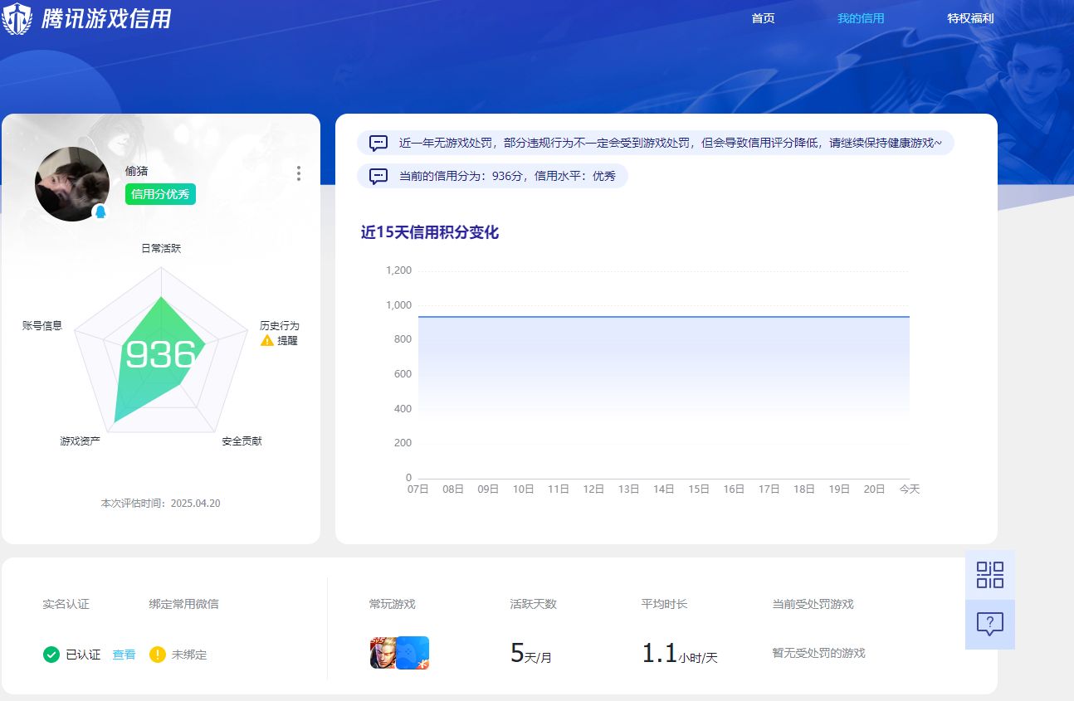Screen dimensions: 1074x701
Task: Click the 当前受处罚游戏 label
Action: point(813,604)
